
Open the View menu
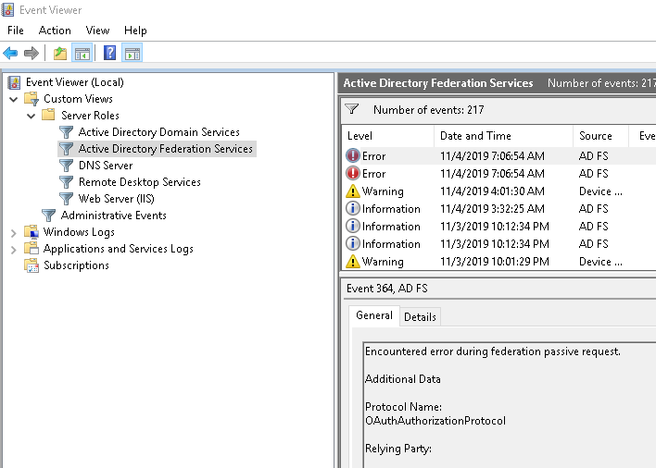coord(97,31)
